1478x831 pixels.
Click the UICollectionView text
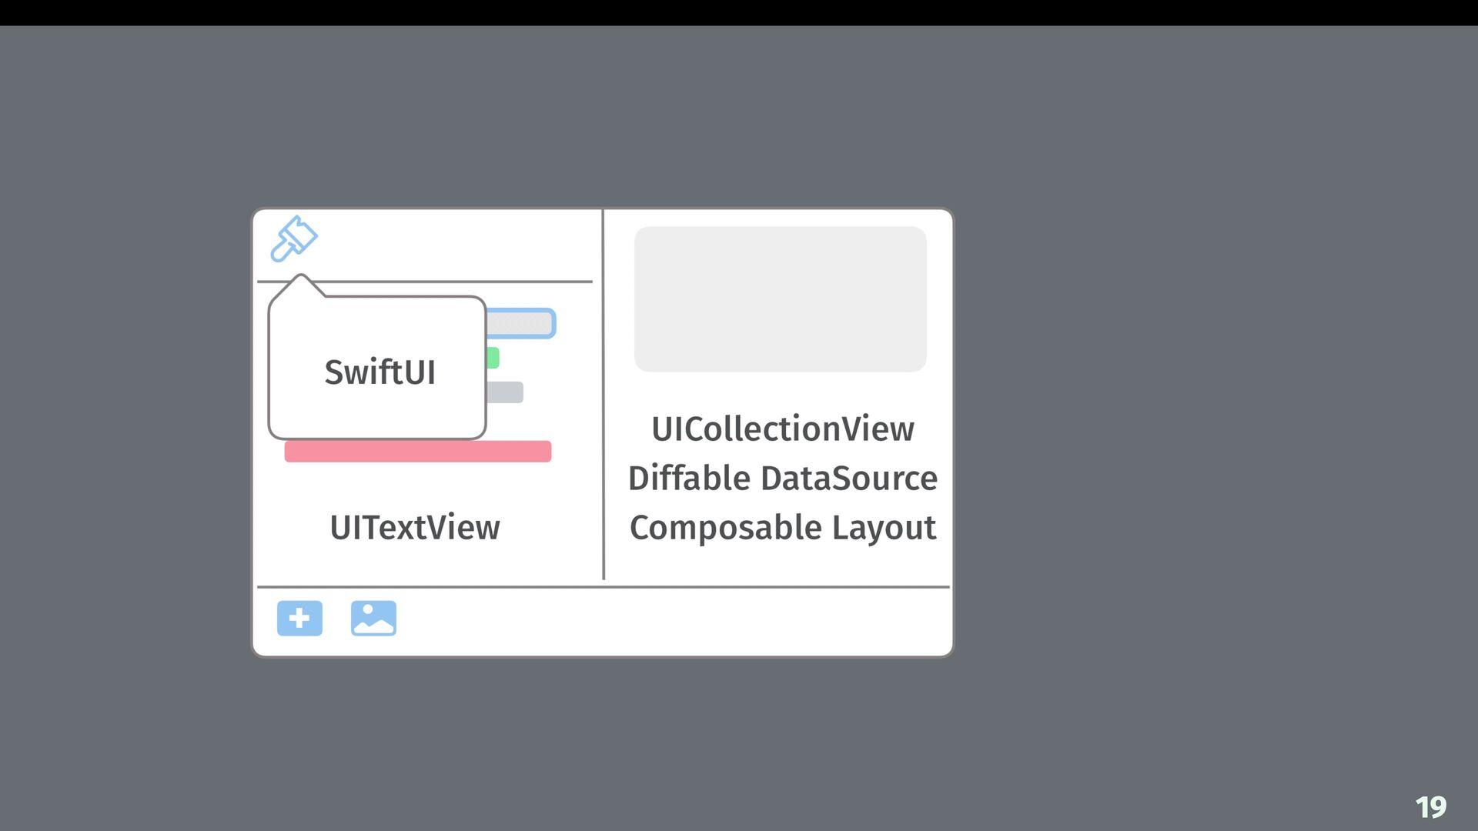783,429
